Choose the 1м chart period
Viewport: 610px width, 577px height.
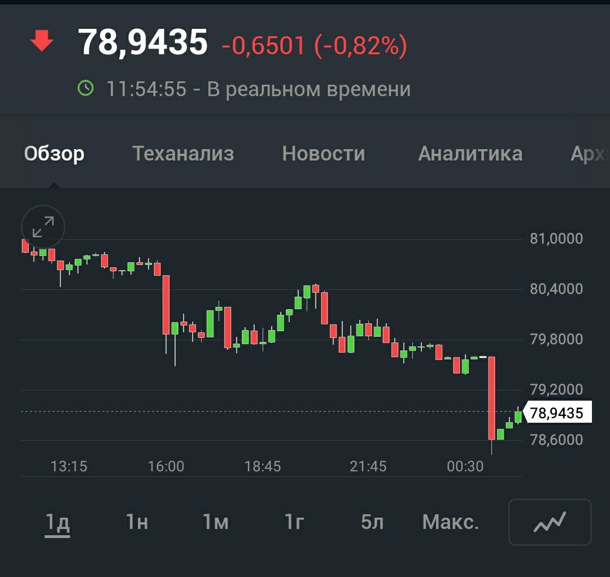point(216,523)
